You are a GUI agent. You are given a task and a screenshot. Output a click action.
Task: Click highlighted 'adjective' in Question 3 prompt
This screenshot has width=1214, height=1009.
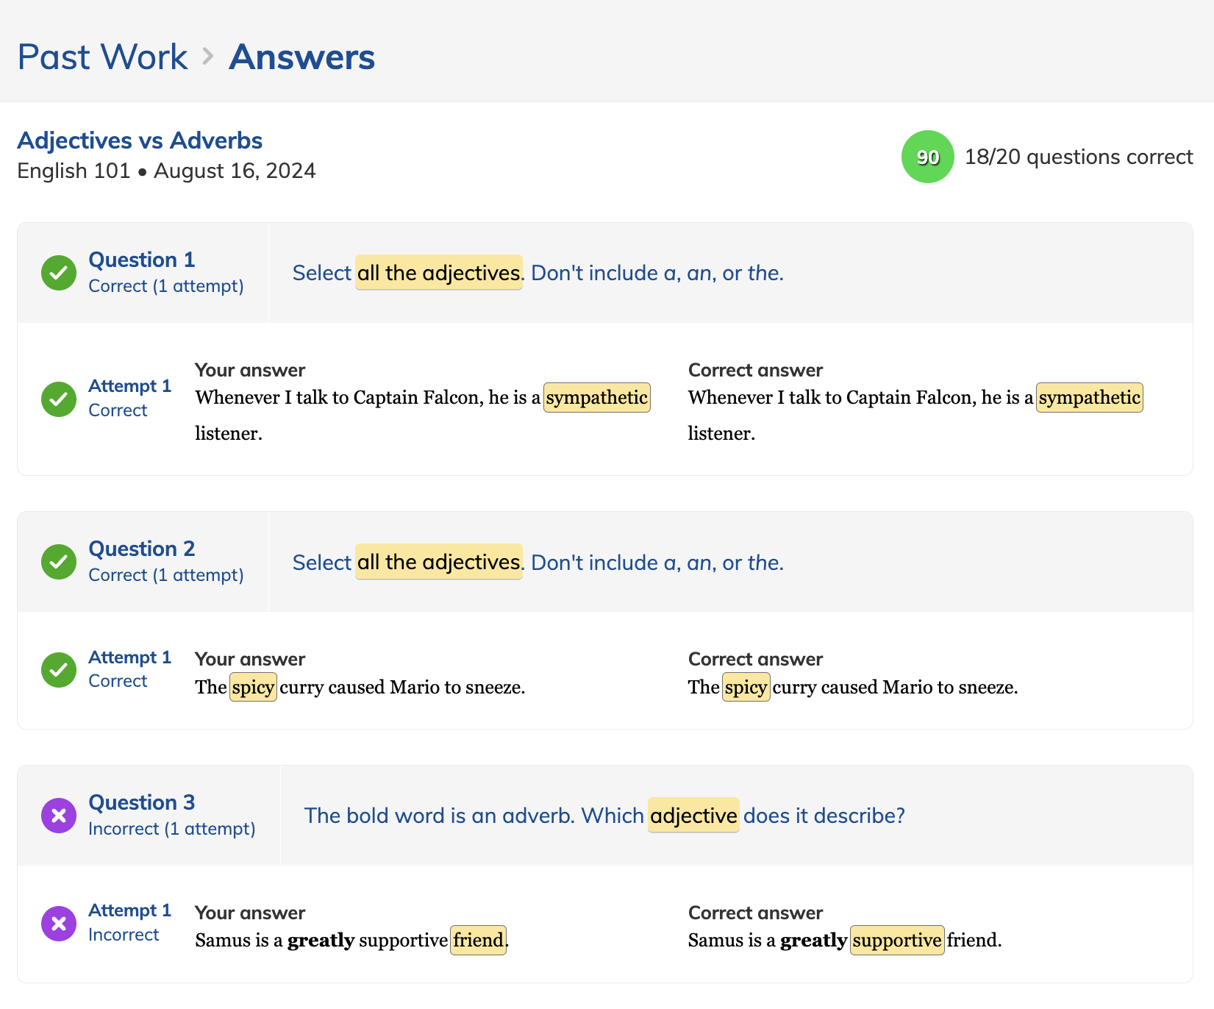pyautogui.click(x=693, y=815)
